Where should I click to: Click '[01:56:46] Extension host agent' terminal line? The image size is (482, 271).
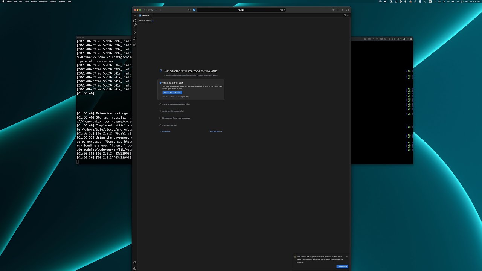104,113
